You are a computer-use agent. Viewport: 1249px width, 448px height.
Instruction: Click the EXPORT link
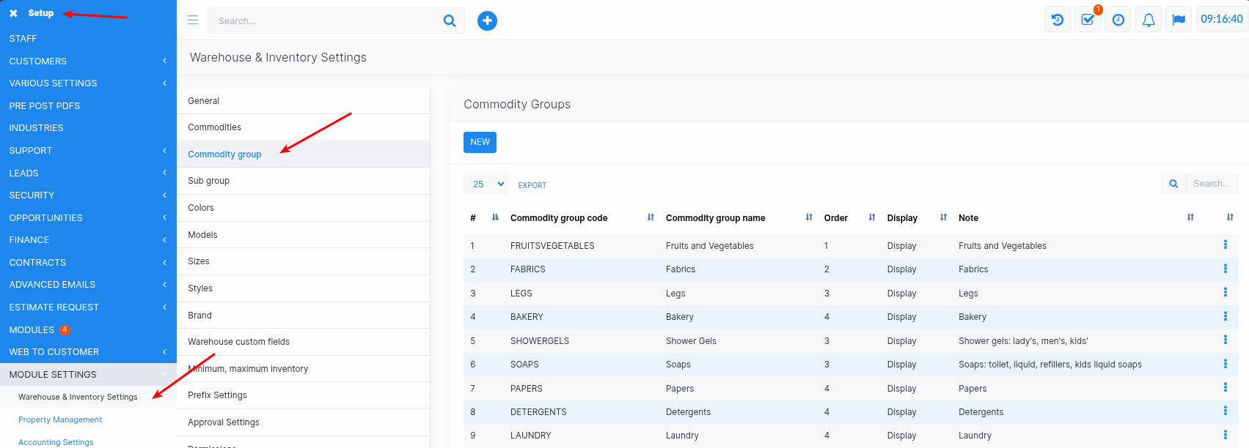532,185
